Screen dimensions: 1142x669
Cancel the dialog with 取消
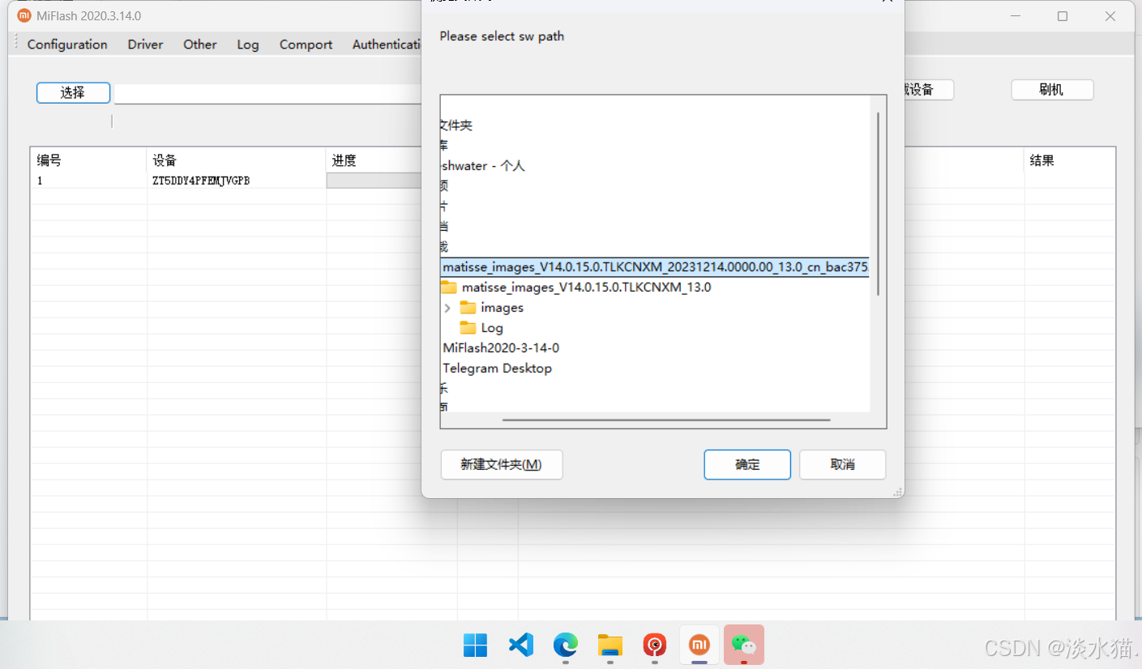(x=842, y=465)
